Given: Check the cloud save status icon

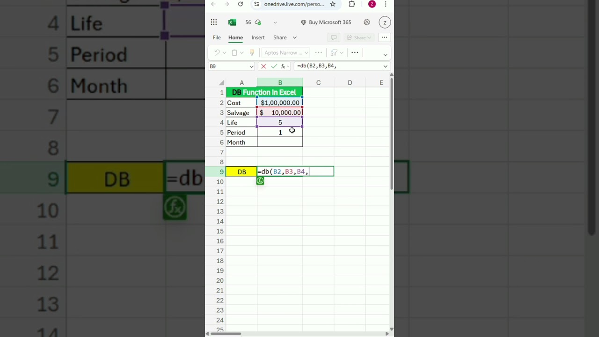Looking at the screenshot, I should [258, 22].
